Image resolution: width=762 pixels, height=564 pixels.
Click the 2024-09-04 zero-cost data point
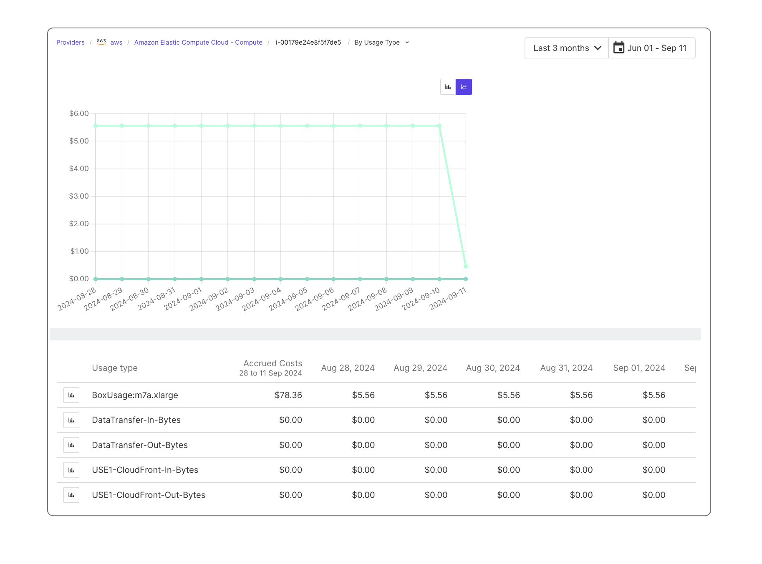tap(280, 279)
